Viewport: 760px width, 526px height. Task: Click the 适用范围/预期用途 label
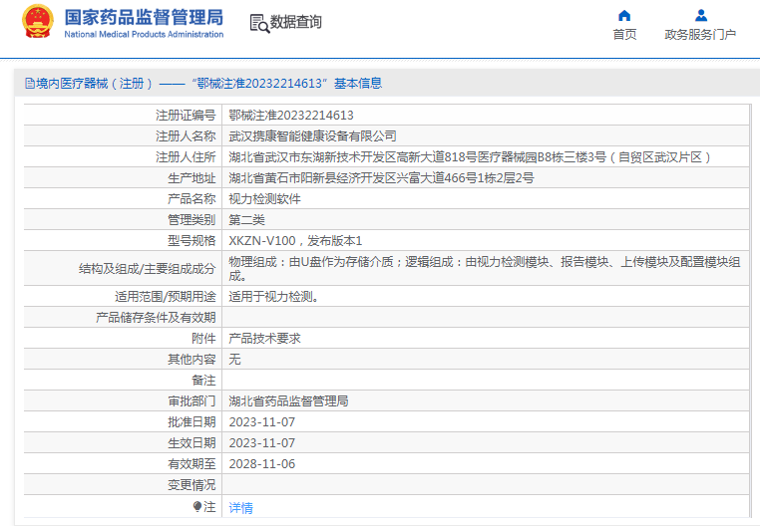pos(165,297)
